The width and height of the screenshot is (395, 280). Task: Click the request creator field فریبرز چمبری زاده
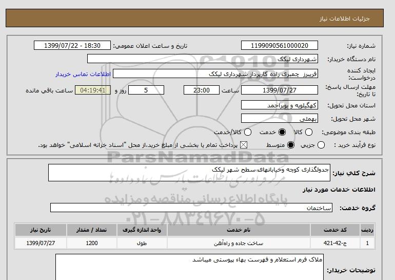tap(215, 74)
